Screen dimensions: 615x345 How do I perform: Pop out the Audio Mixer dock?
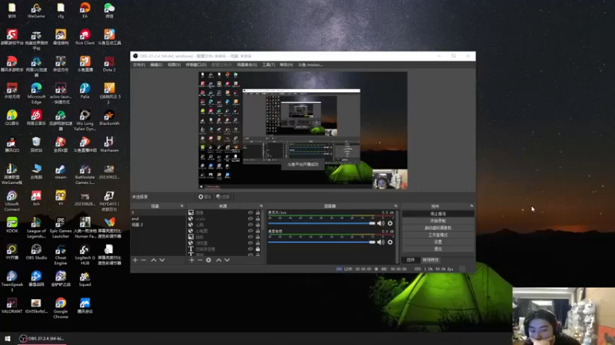395,206
